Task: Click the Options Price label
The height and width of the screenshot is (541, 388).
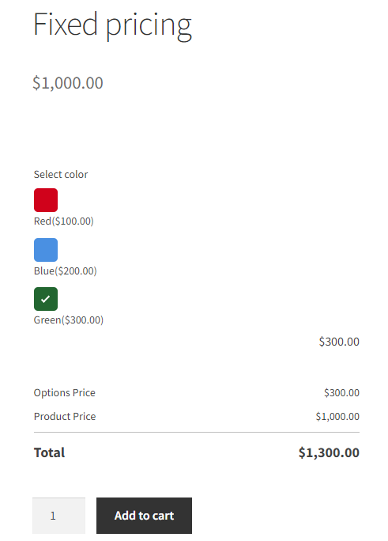Action: (x=65, y=393)
